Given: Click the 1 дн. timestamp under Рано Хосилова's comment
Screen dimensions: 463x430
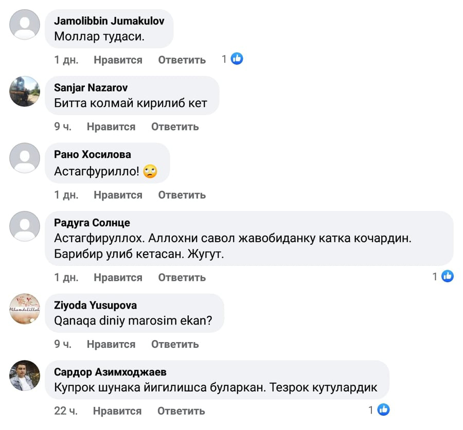Looking at the screenshot, I should pyautogui.click(x=66, y=195).
